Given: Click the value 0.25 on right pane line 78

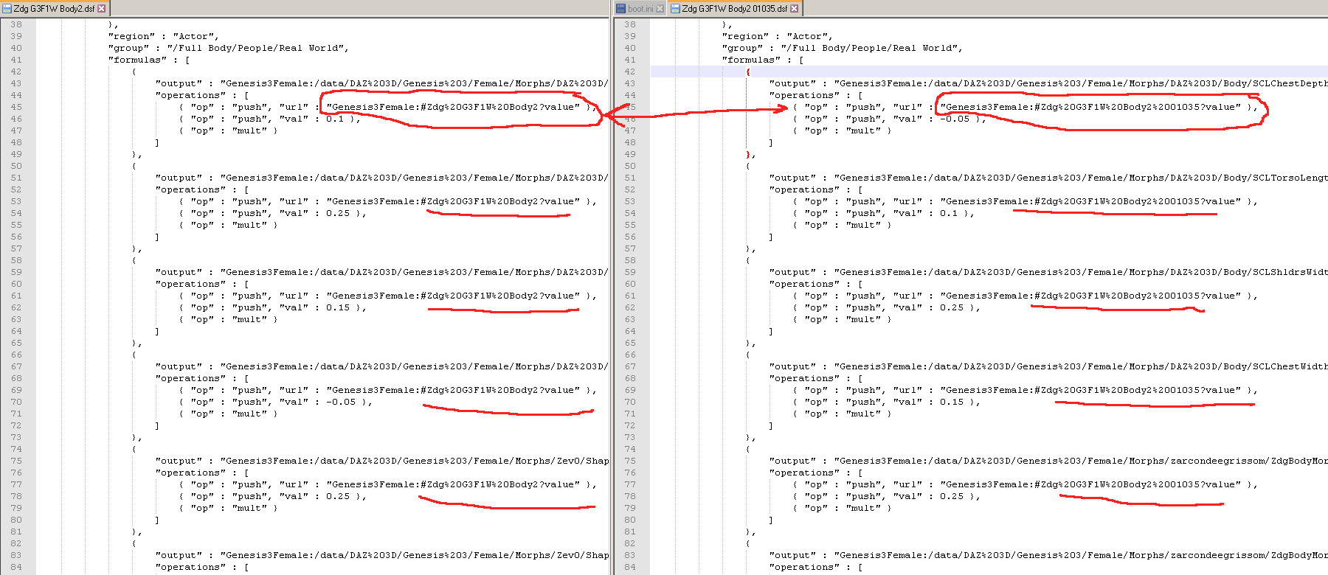Looking at the screenshot, I should coord(952,496).
